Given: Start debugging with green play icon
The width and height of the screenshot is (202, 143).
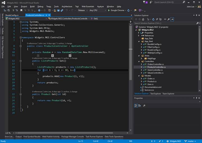Looking at the screenshot, I should [x=109, y=10].
